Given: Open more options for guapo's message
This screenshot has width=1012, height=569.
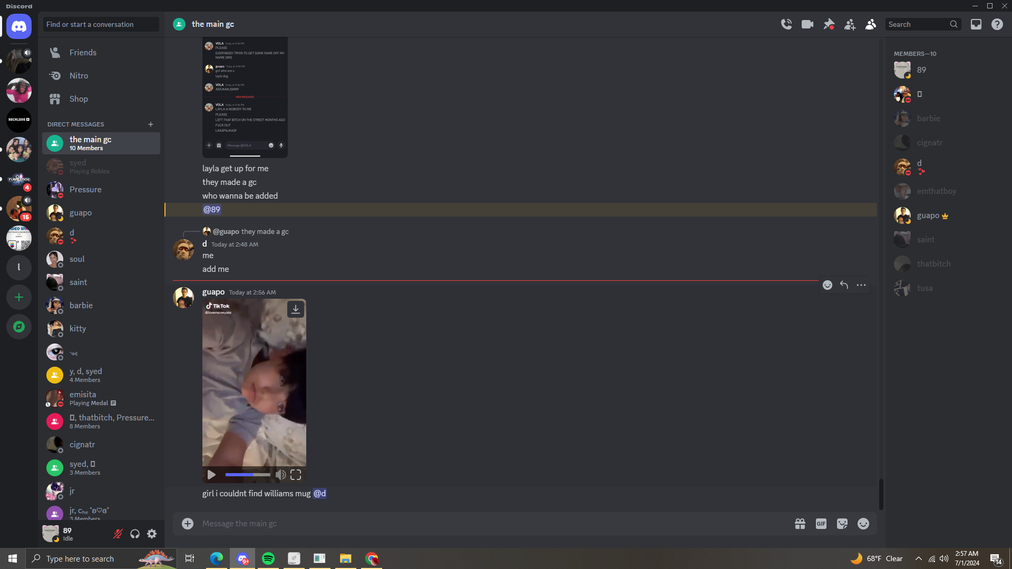Looking at the screenshot, I should 861,285.
